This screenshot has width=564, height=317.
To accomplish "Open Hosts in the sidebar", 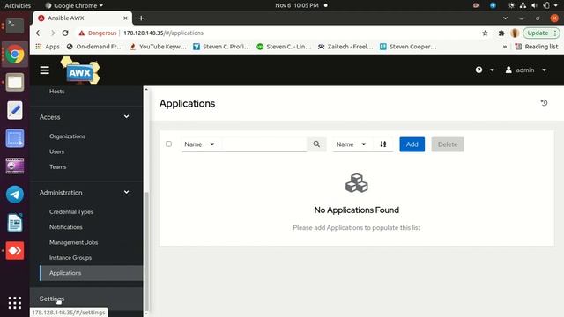I will point(56,92).
